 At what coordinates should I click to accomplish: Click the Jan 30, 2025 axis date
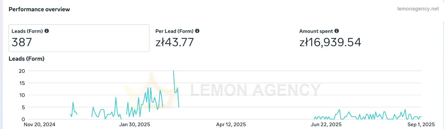[135, 124]
